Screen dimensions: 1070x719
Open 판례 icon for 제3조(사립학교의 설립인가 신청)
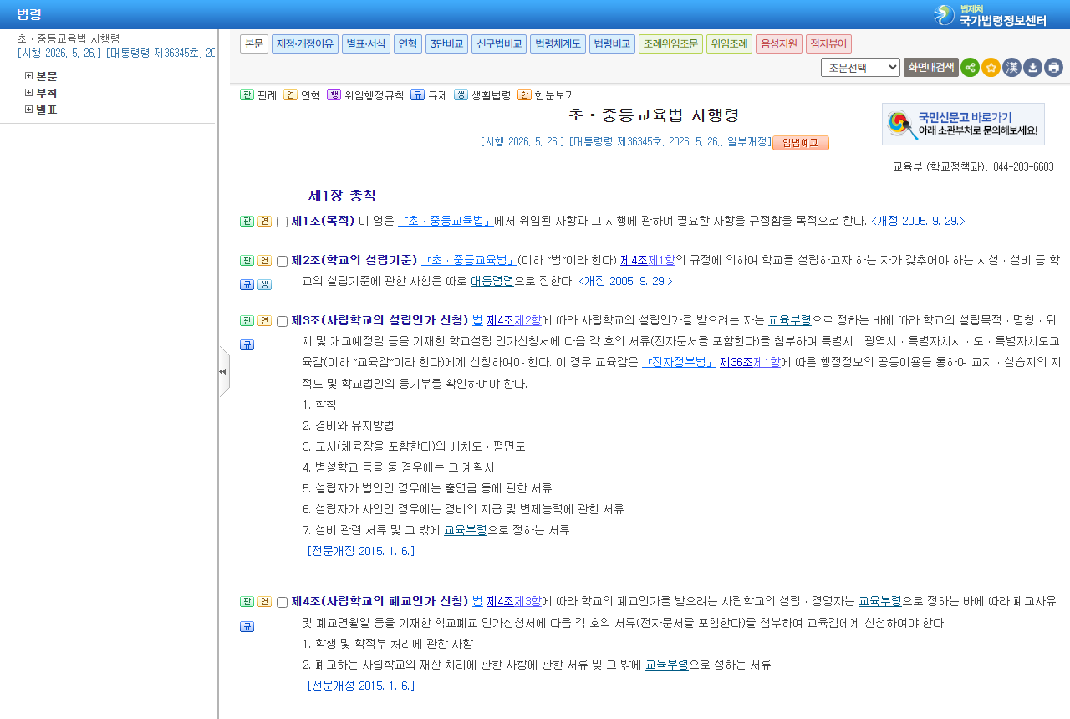coord(247,321)
